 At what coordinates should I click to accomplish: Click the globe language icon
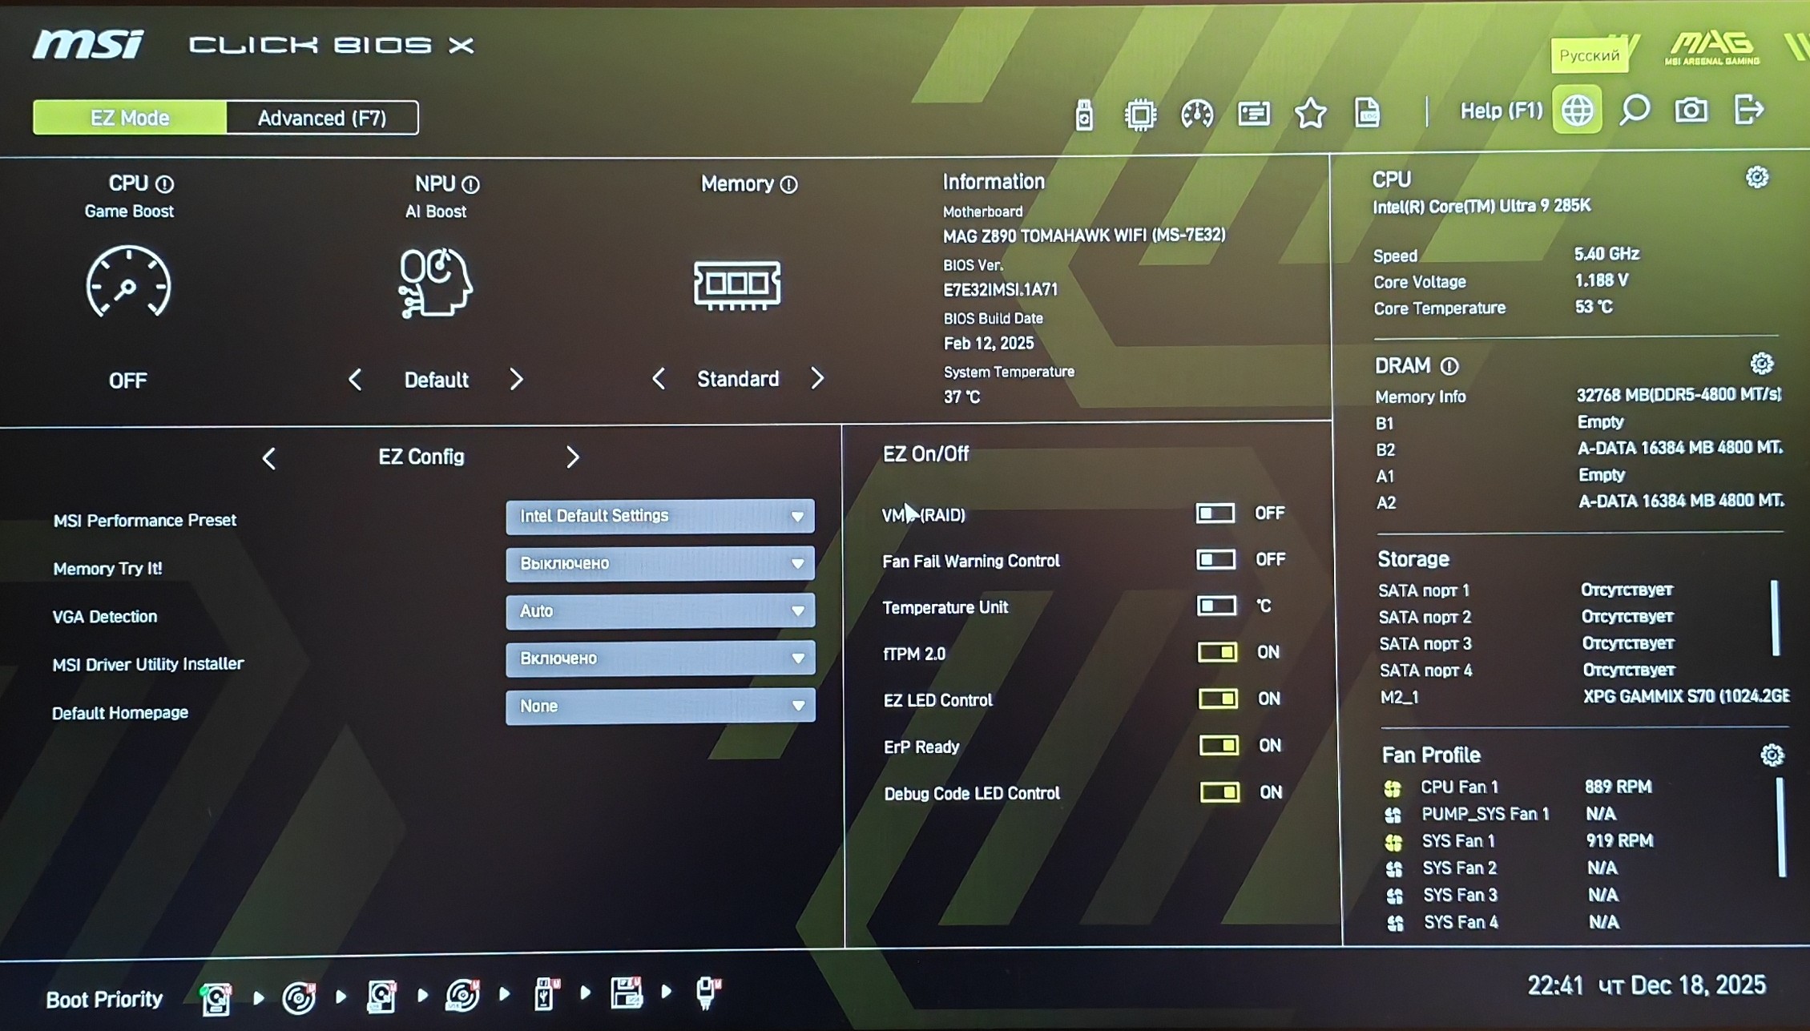coord(1577,111)
